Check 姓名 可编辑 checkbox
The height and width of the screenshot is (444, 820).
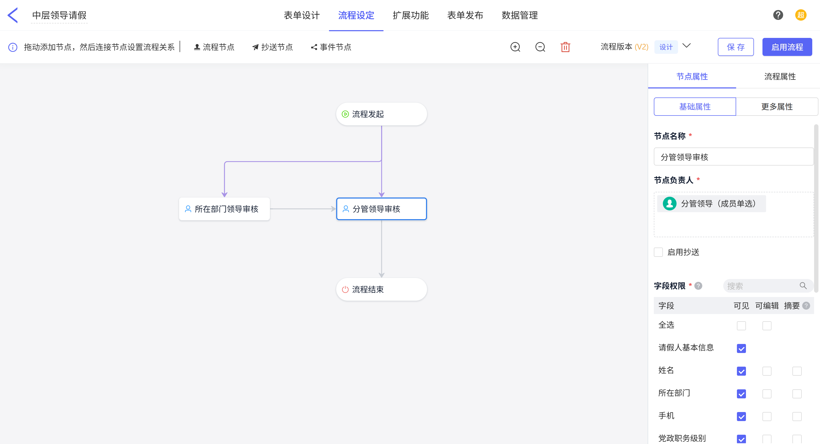(x=767, y=371)
